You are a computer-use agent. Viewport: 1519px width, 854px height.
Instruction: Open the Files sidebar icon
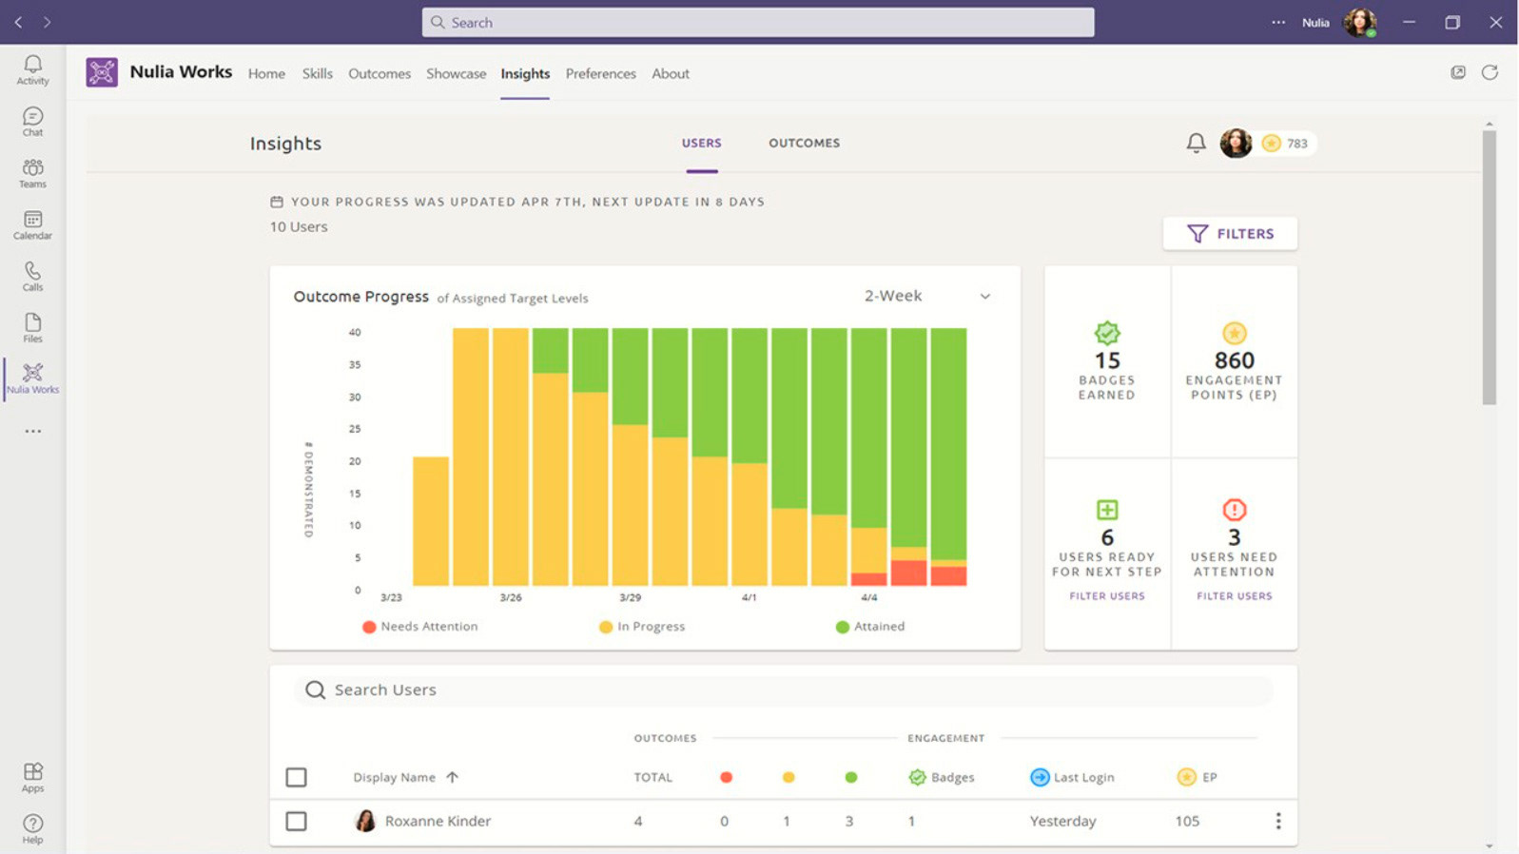pos(32,328)
